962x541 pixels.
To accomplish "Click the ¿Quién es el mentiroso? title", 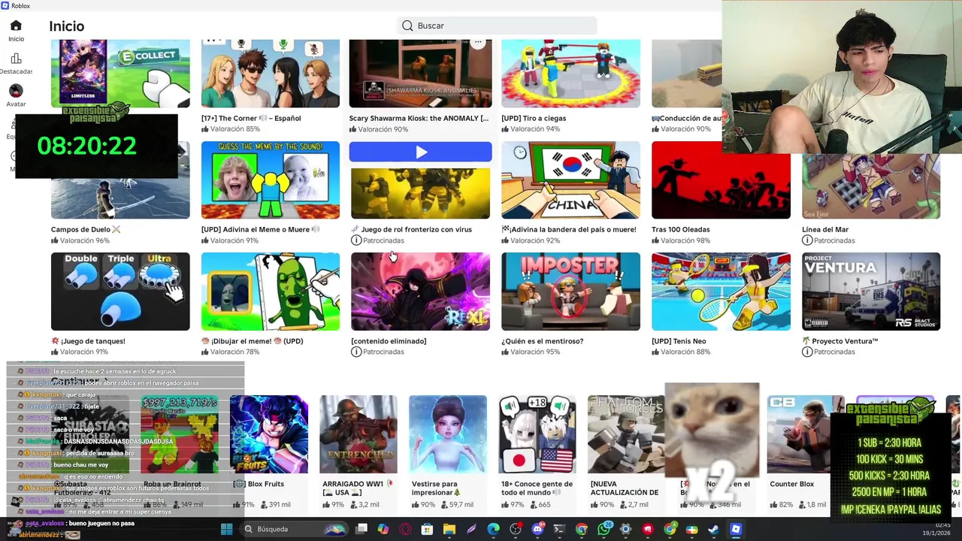I will 543,341.
